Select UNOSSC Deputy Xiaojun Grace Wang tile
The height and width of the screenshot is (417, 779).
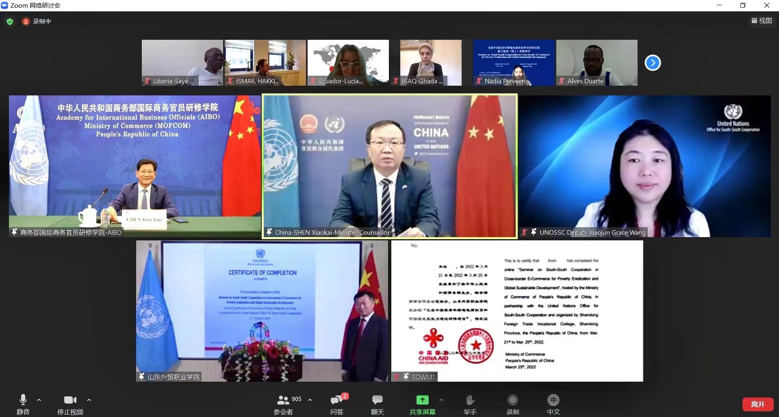coord(645,166)
